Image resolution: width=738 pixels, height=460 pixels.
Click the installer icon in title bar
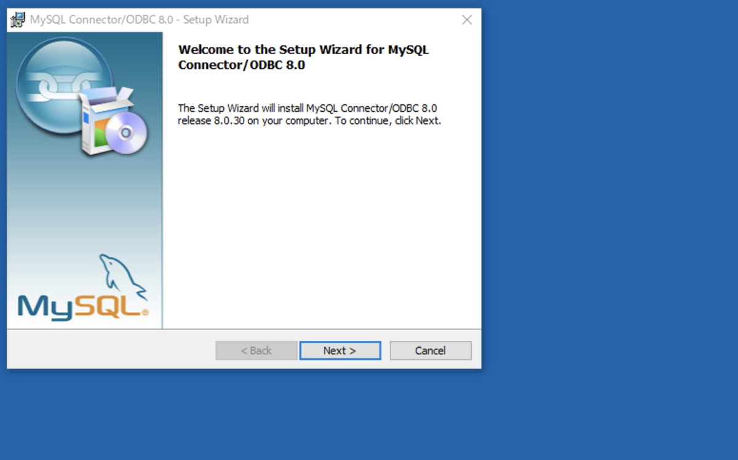18,20
